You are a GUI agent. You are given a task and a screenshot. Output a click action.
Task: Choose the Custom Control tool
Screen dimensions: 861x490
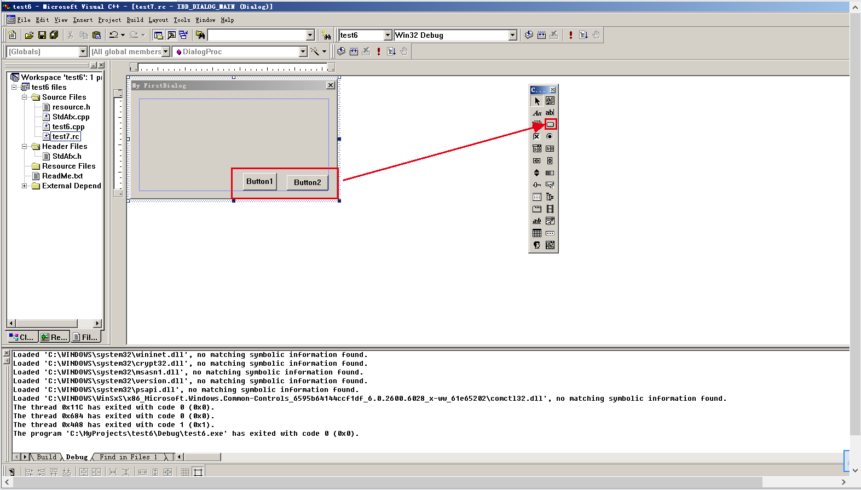pos(537,245)
